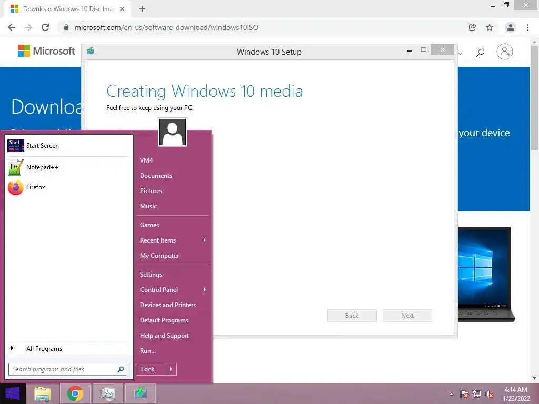This screenshot has height=404, width=539.
Task: Expand the Recent Items submenu arrow
Action: [205, 240]
